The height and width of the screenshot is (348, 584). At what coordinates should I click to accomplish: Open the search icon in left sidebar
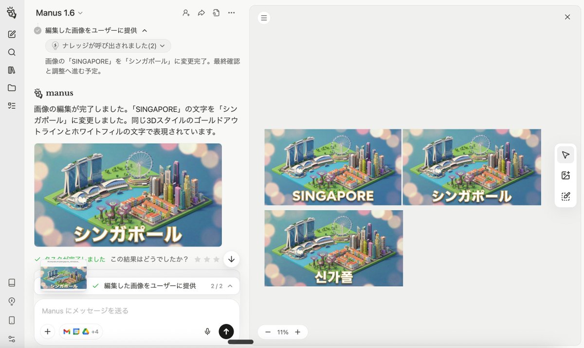[x=12, y=52]
